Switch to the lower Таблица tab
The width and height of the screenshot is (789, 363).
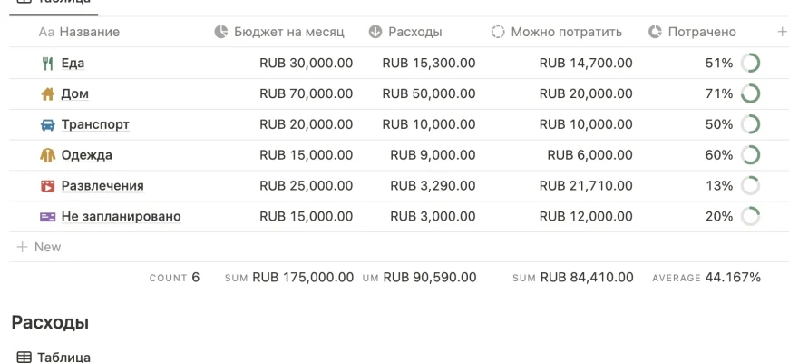pos(63,358)
